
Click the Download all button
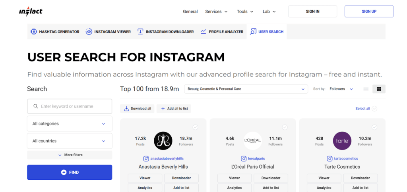[137, 109]
